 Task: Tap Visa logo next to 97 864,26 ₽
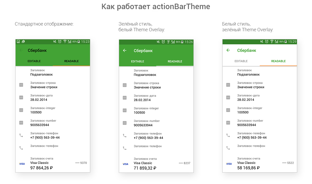click(x=22, y=164)
